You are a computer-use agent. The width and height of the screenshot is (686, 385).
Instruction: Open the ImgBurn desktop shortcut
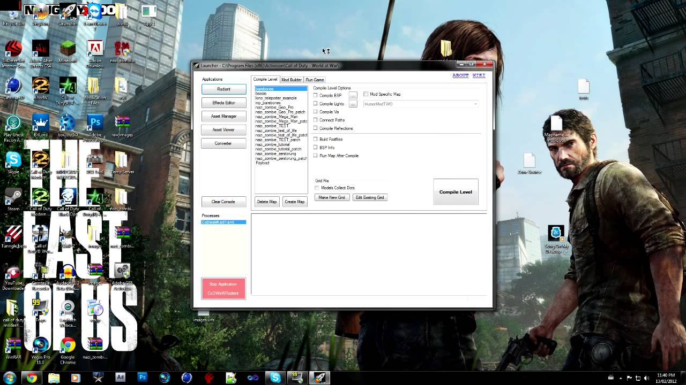(x=41, y=15)
